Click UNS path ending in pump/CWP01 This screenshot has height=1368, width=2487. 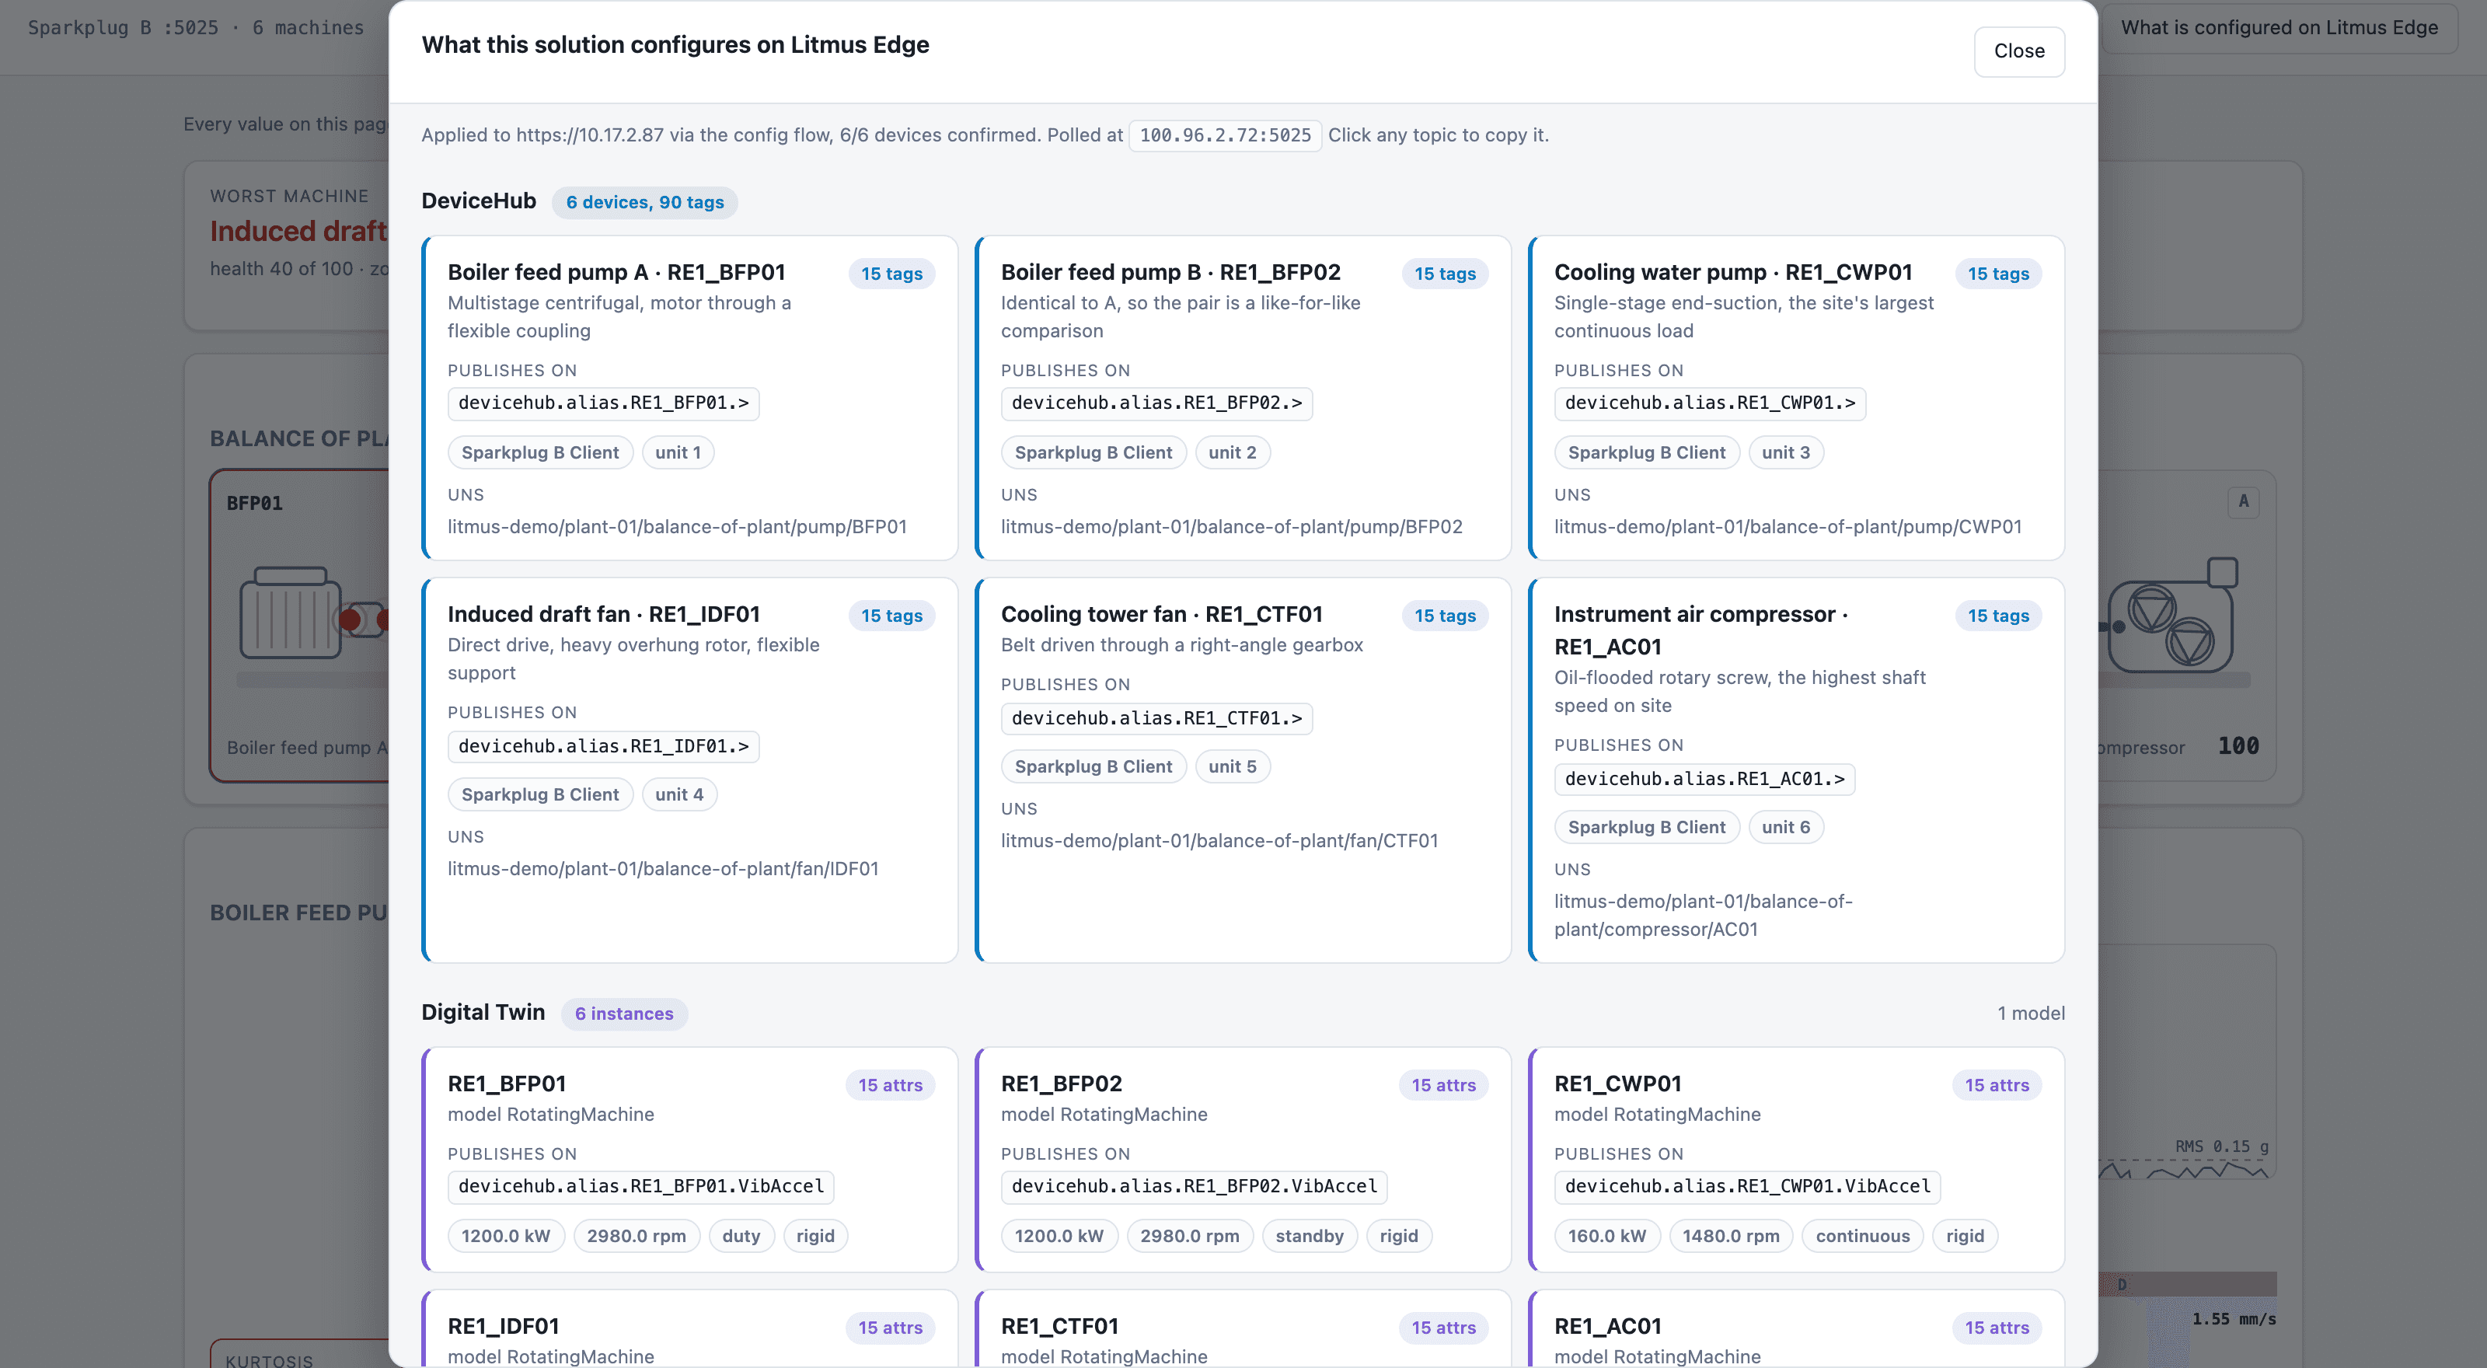[1787, 527]
